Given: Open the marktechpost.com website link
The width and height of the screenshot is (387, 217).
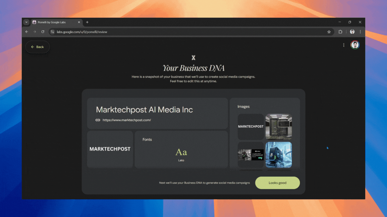Looking at the screenshot, I should 127,120.
